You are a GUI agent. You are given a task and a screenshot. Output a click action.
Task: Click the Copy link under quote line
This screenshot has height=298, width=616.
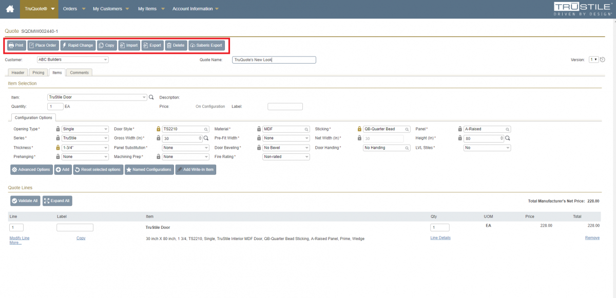pos(81,238)
